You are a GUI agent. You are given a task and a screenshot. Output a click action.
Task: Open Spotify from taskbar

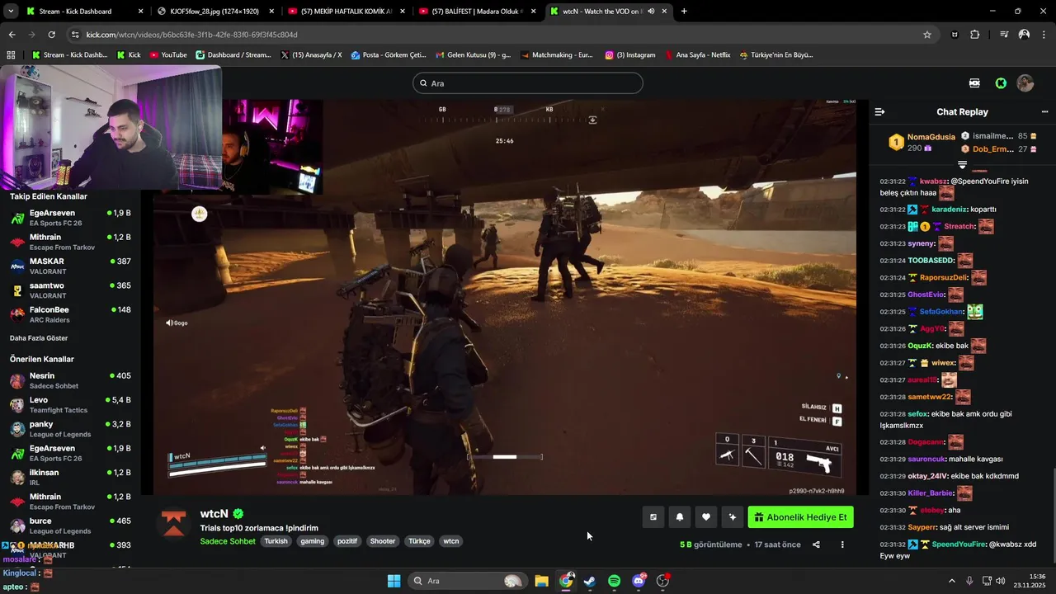click(615, 581)
